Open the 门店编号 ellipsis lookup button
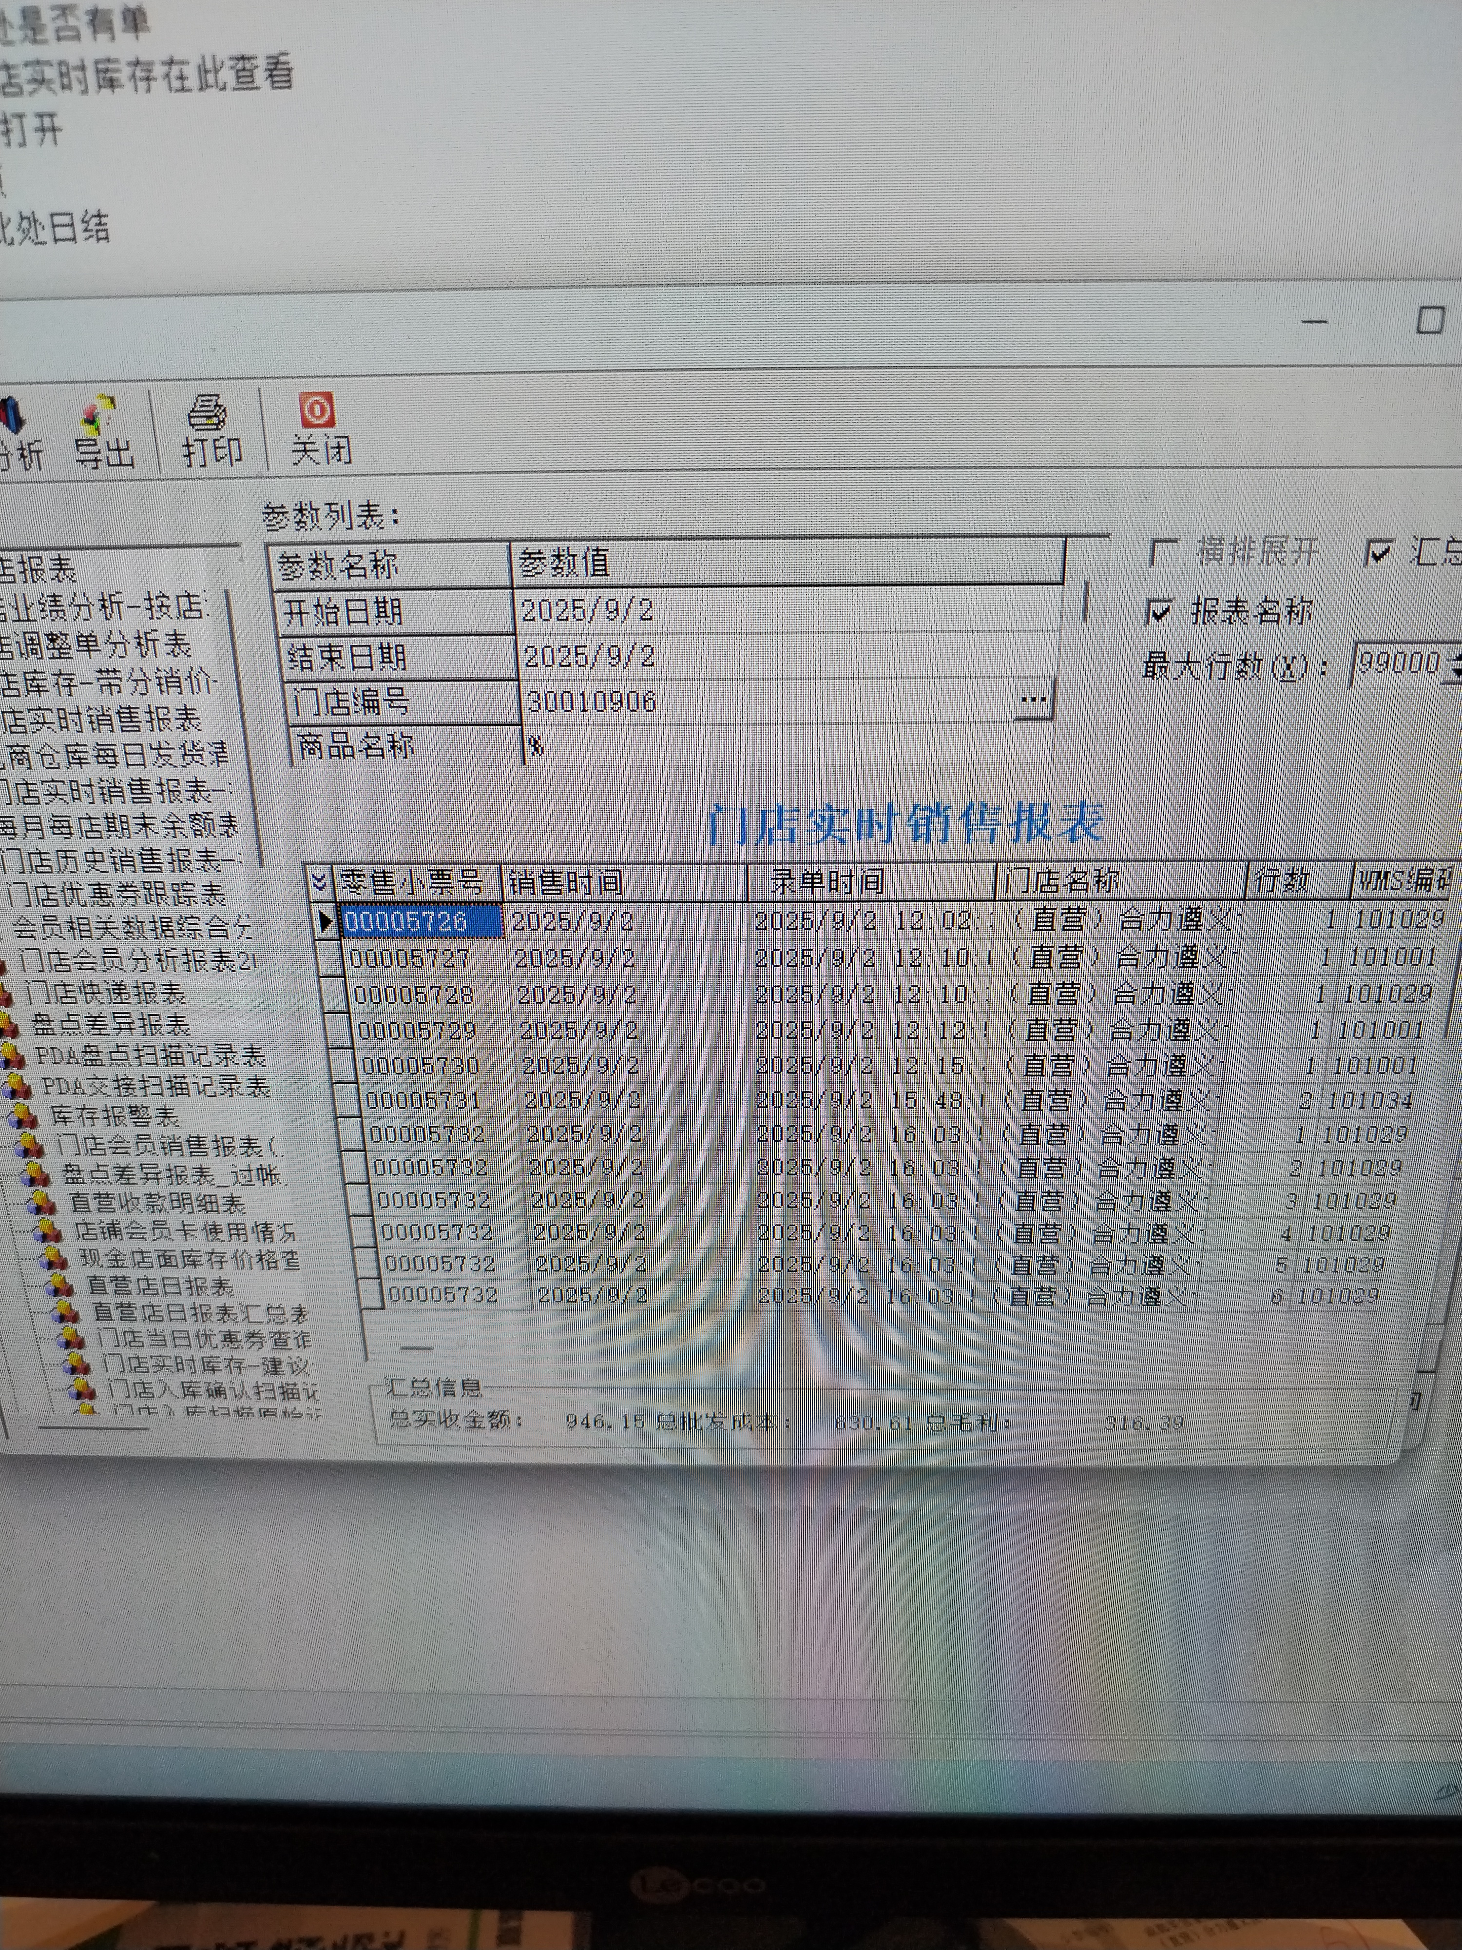This screenshot has height=1950, width=1462. 1033,701
